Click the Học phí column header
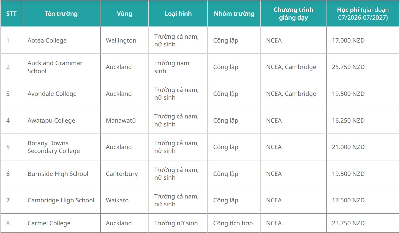 [363, 14]
